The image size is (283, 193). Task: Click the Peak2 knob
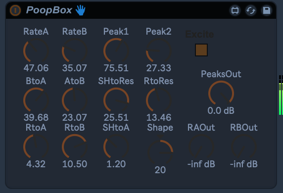(x=159, y=50)
